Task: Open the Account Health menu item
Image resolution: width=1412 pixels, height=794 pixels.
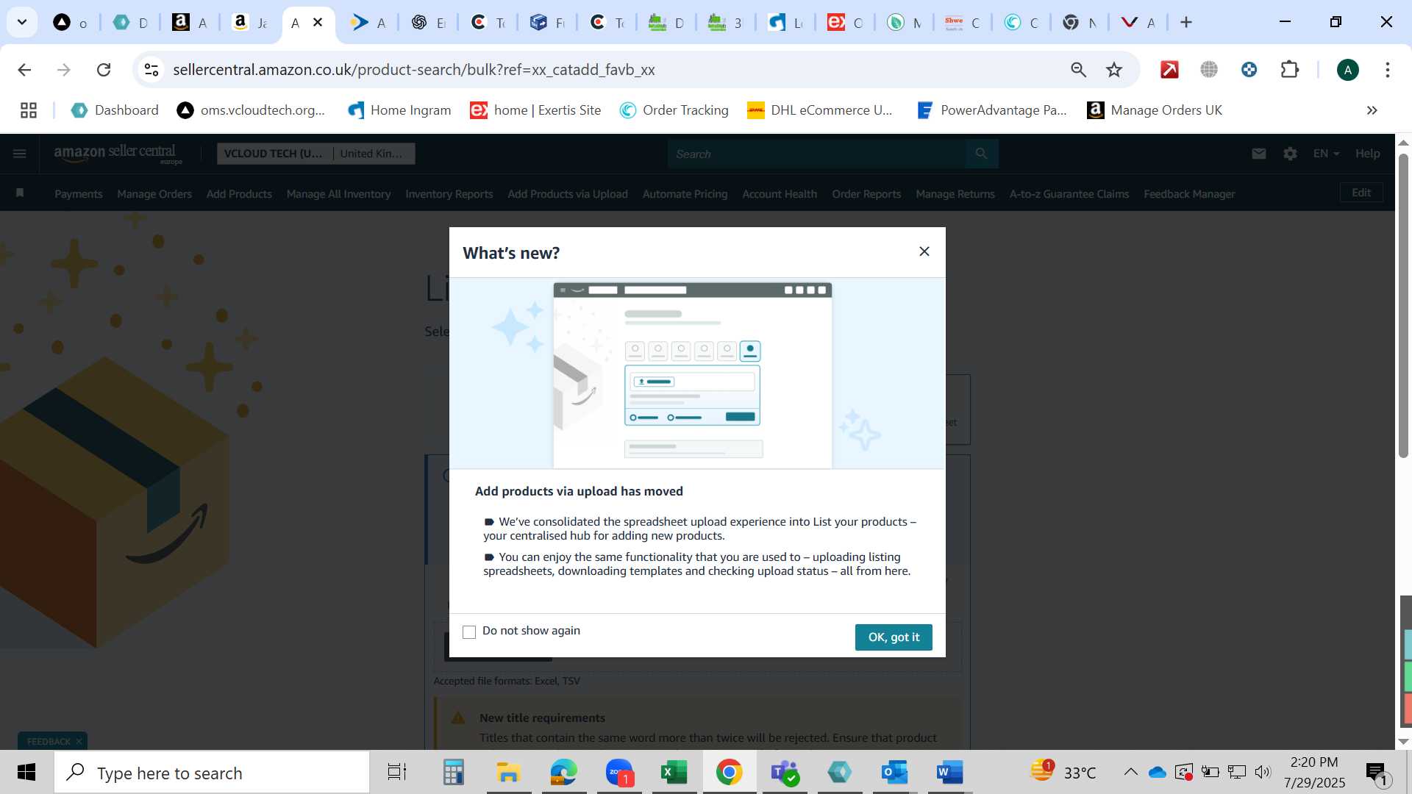Action: [x=780, y=194]
